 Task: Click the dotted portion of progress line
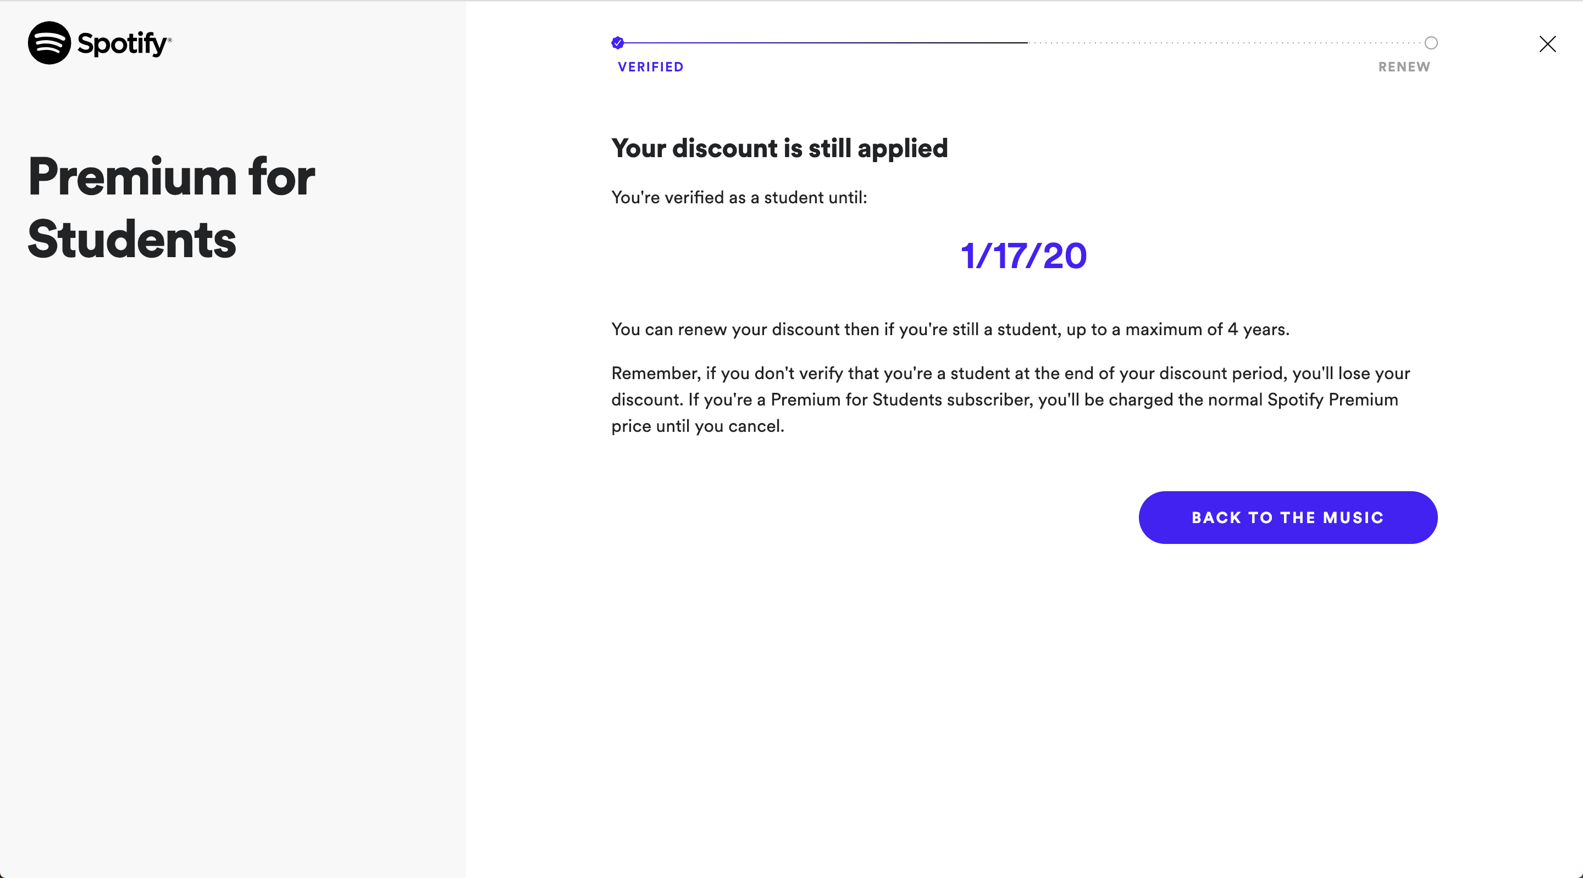click(1225, 43)
